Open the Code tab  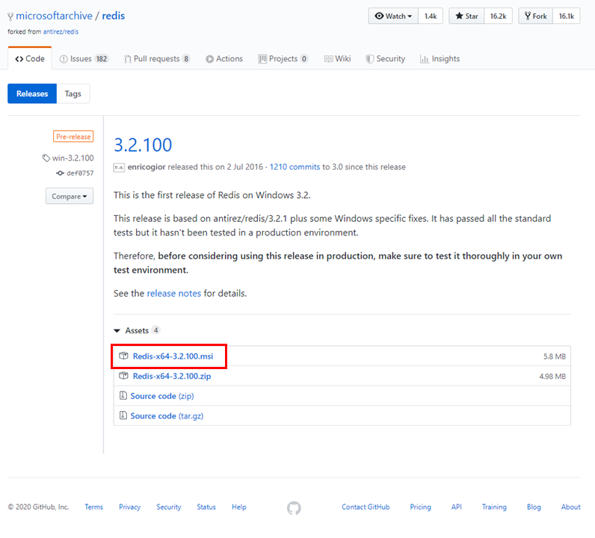coord(30,58)
